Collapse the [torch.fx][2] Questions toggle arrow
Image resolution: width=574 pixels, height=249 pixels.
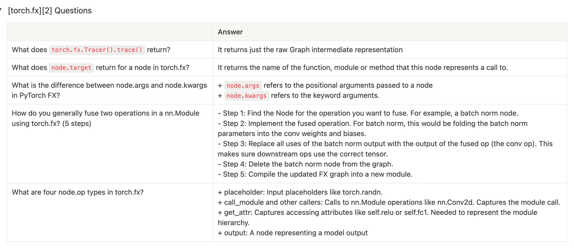[1, 10]
